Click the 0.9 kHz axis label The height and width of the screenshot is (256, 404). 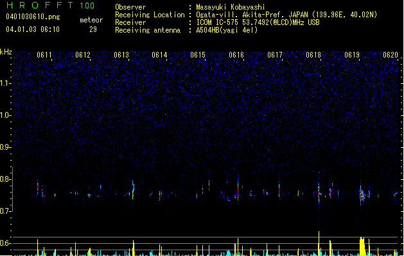click(x=5, y=147)
